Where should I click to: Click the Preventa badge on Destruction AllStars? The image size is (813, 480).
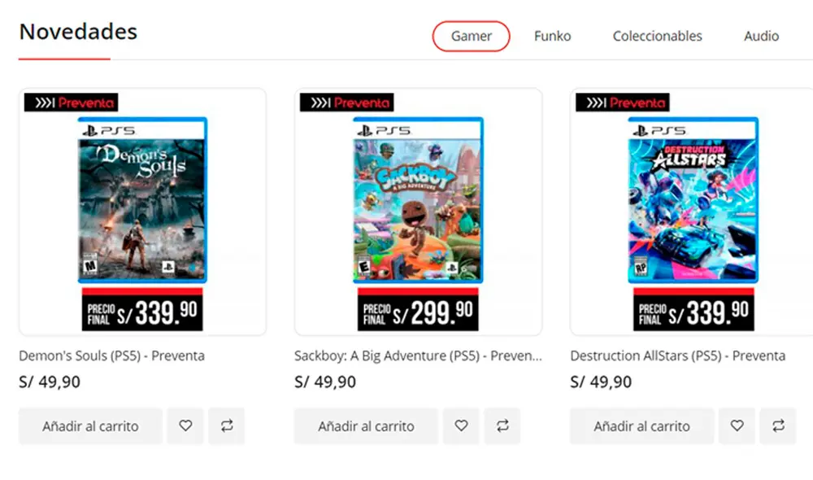[621, 102]
